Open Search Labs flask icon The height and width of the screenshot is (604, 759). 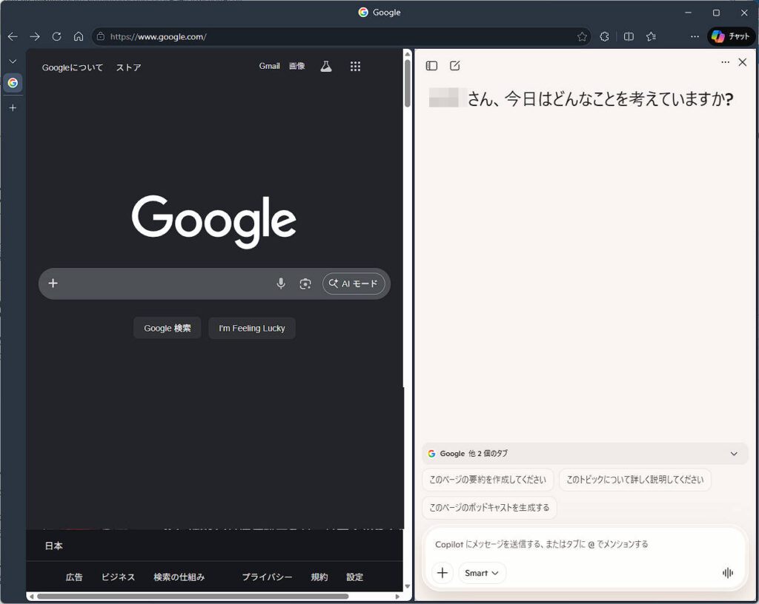(x=326, y=67)
